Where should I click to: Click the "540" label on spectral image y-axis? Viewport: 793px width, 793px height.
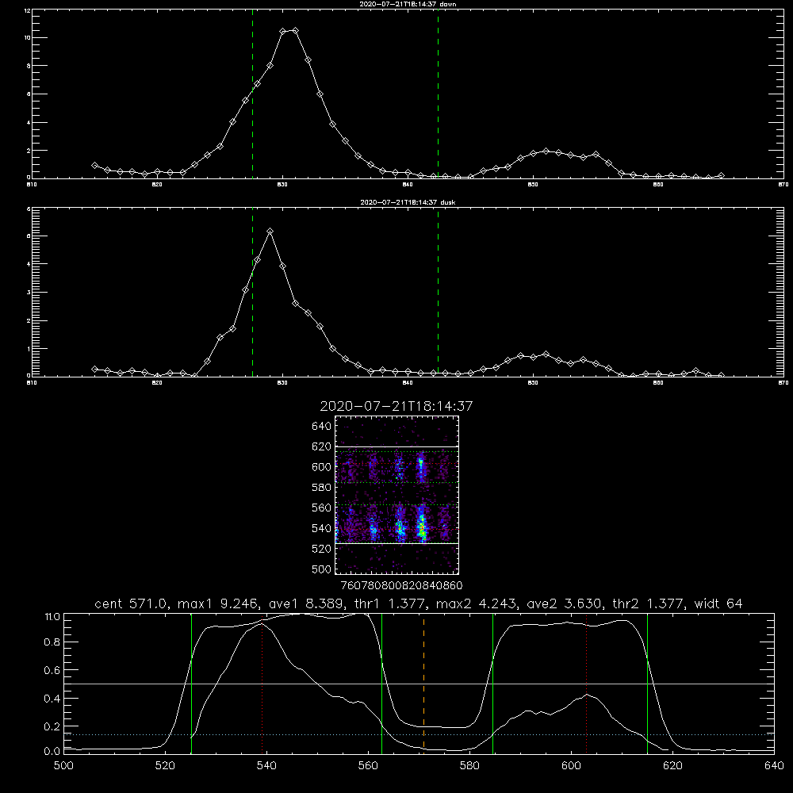[x=321, y=528]
